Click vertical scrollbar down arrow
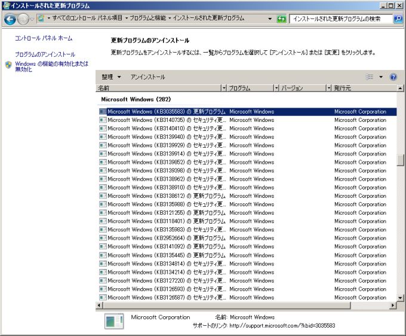Viewport: 406px width, 336px height. tap(400, 298)
